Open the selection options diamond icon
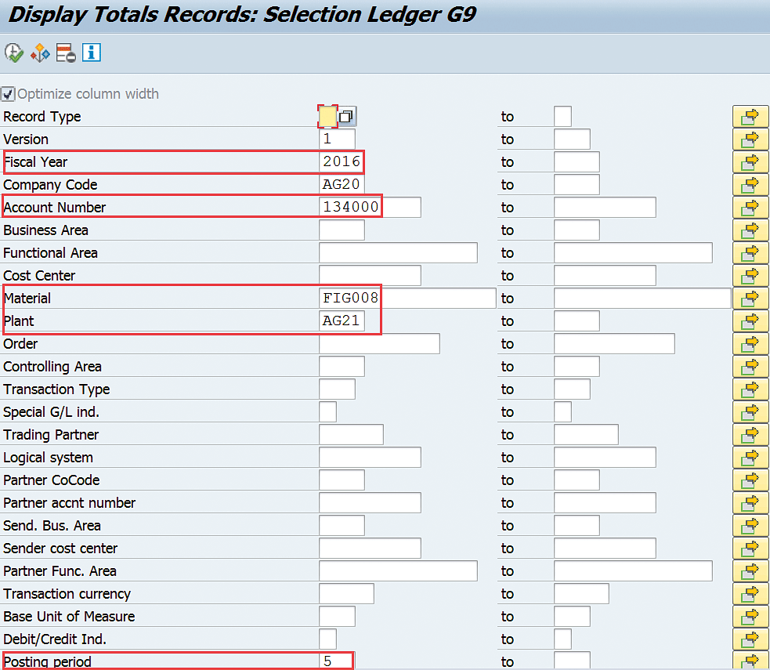This screenshot has width=770, height=670. (x=39, y=53)
